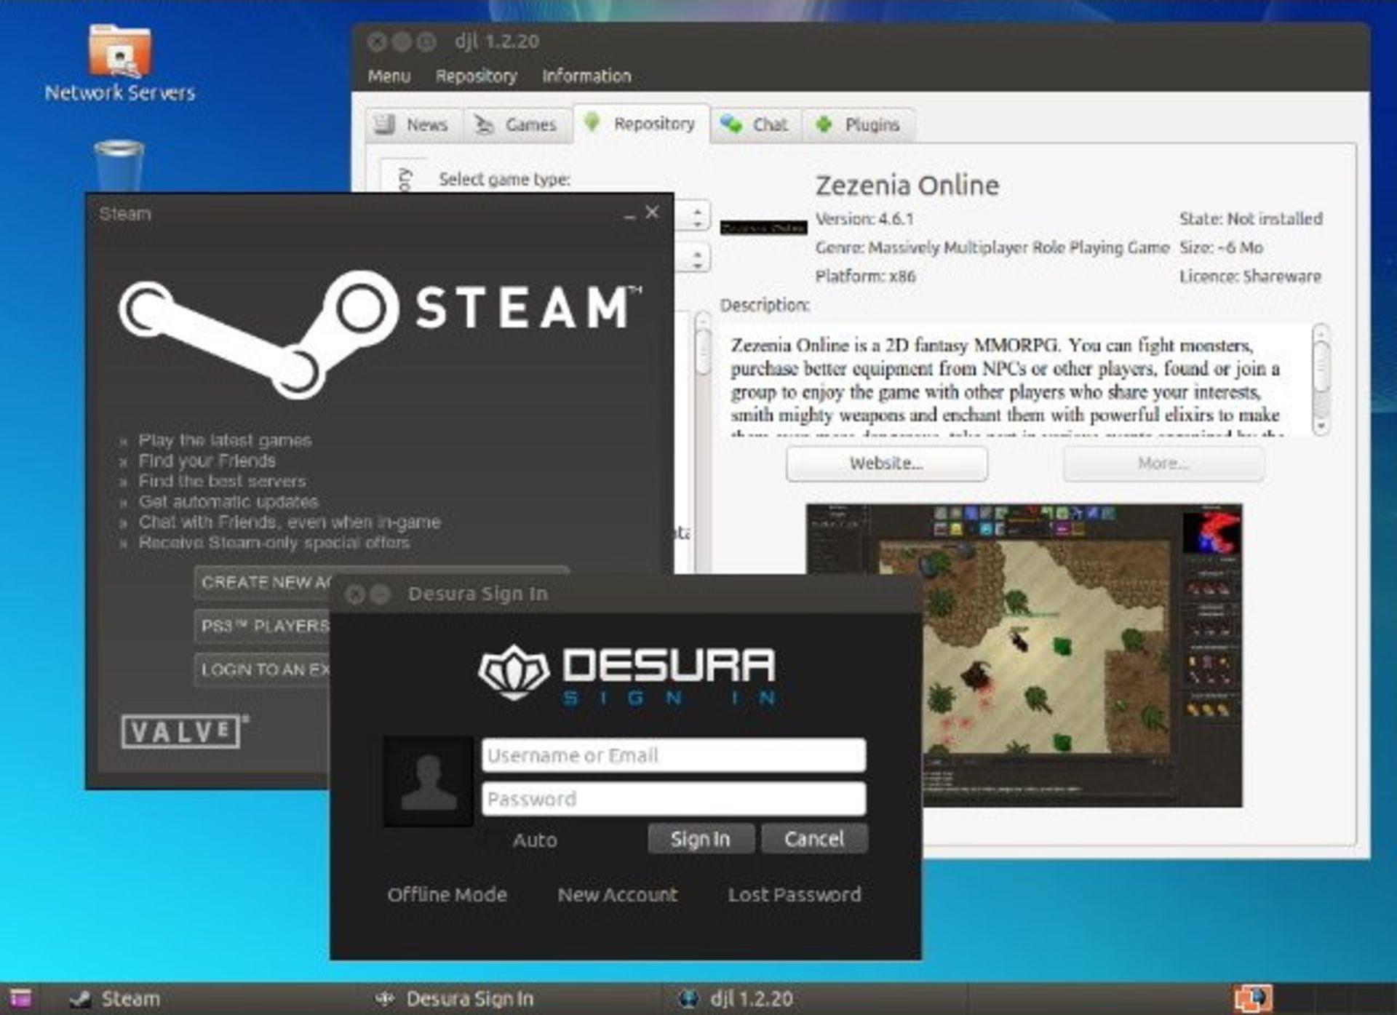Click the Steam icon in the taskbar
The image size is (1397, 1015).
pyautogui.click(x=84, y=999)
